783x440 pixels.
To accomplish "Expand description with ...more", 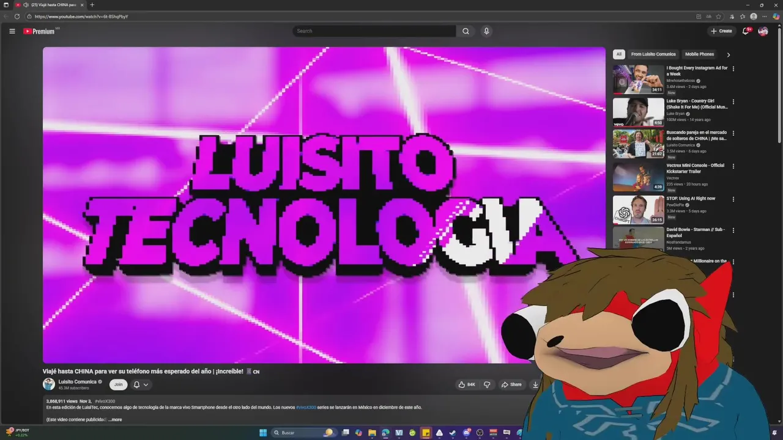I will pos(115,420).
